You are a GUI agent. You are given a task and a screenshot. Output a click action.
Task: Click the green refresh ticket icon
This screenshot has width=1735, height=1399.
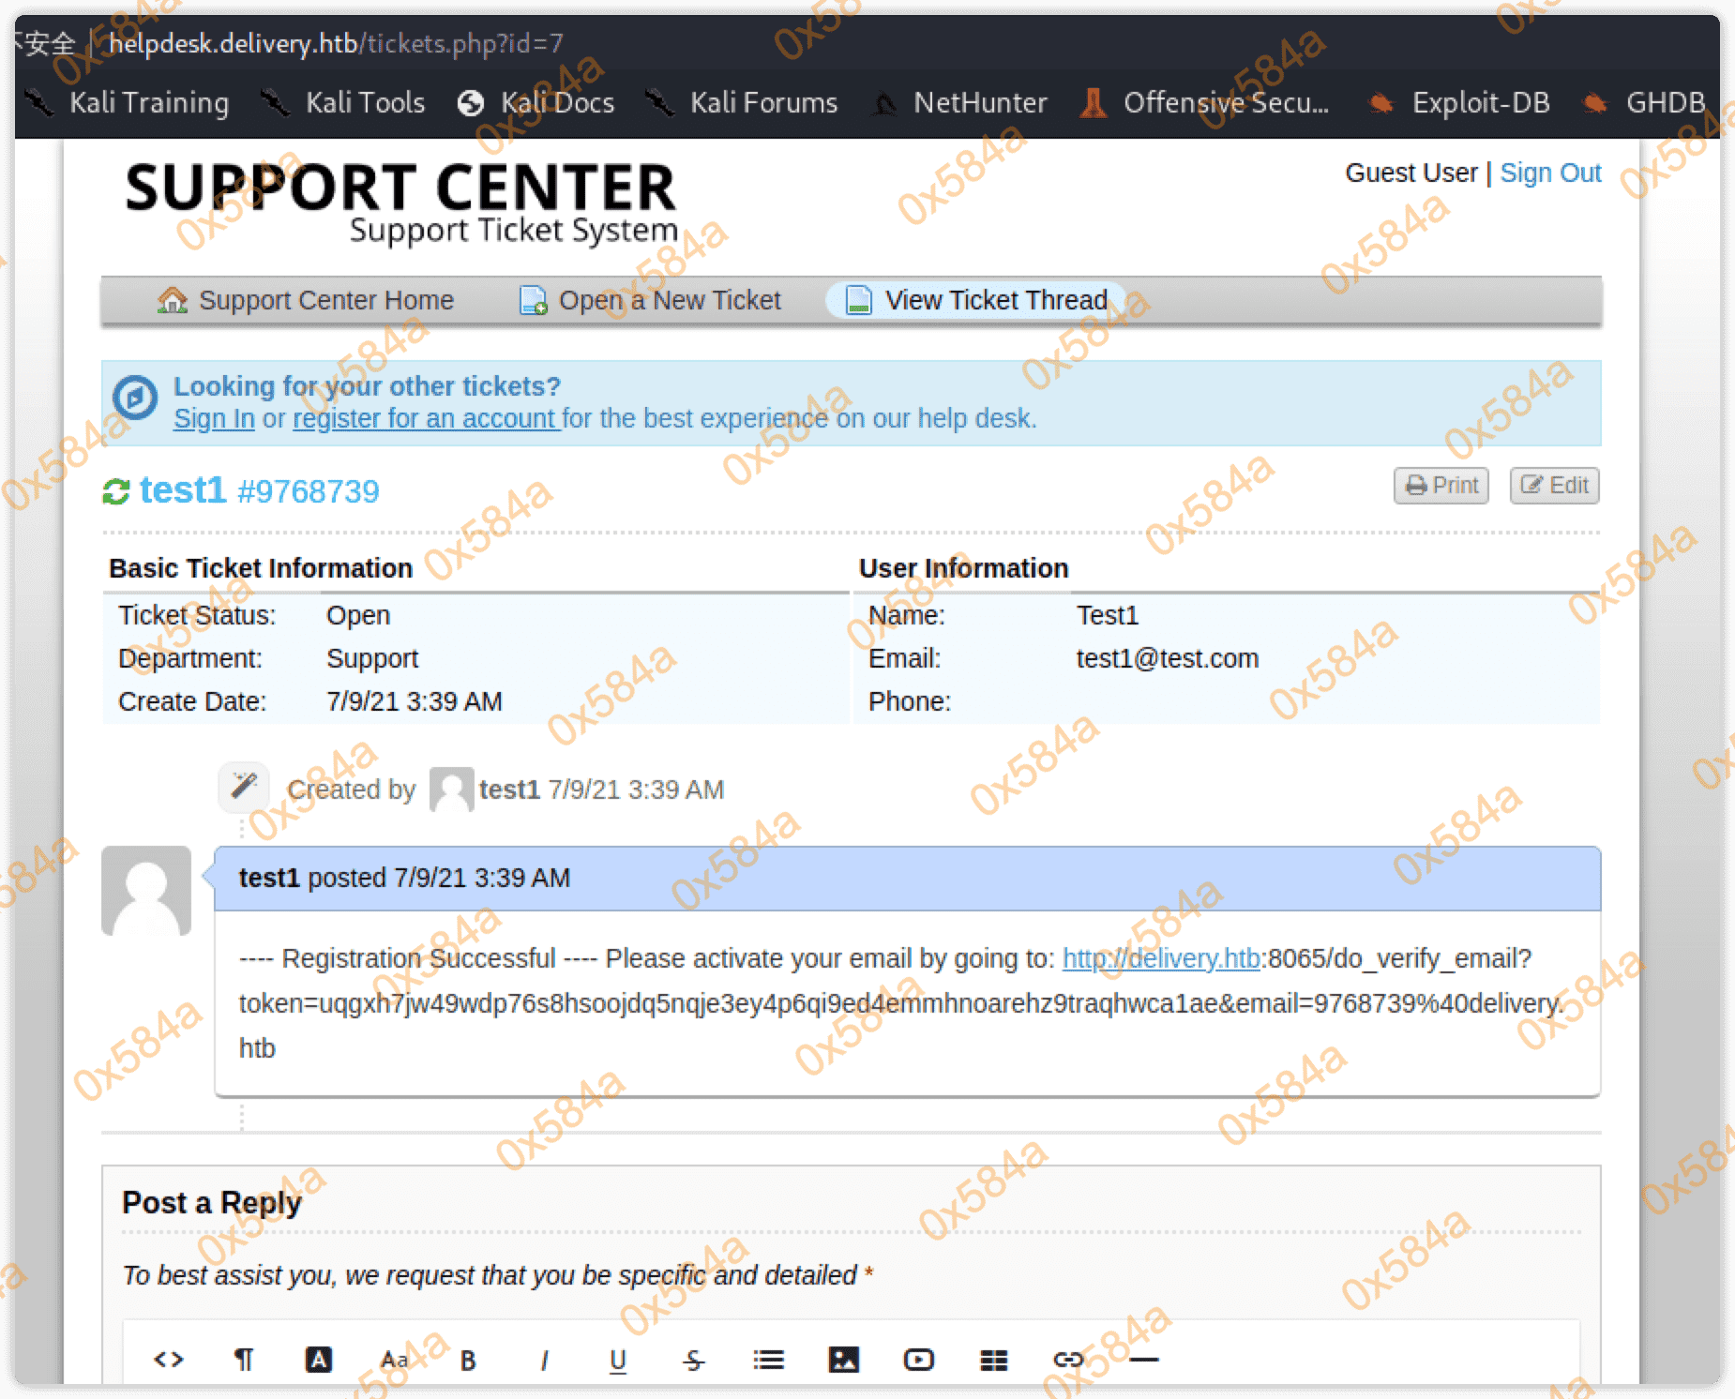point(115,491)
